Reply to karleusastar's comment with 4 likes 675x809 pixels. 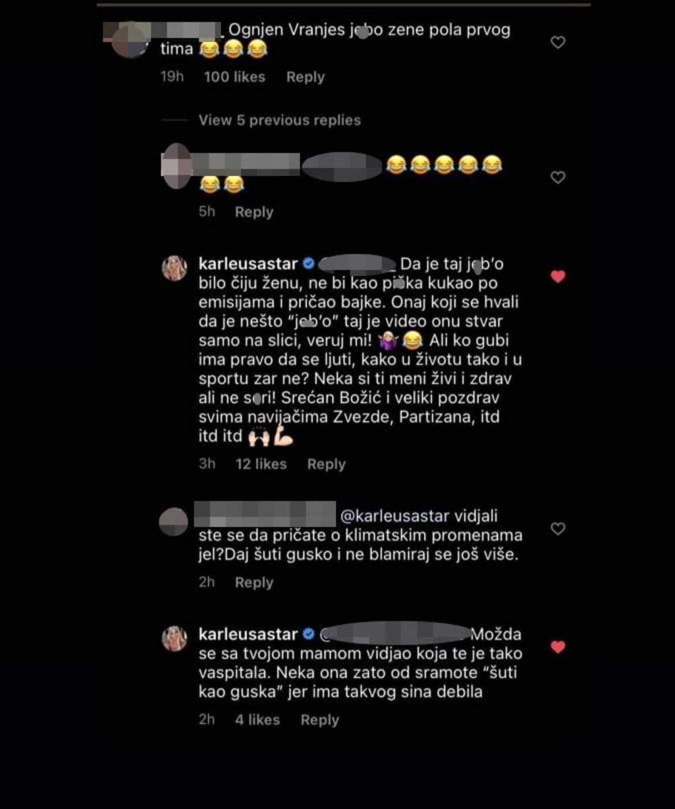319,720
